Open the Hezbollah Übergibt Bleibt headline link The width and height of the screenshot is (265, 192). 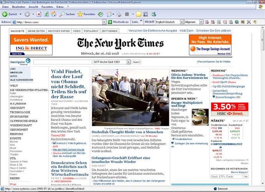(x=127, y=132)
